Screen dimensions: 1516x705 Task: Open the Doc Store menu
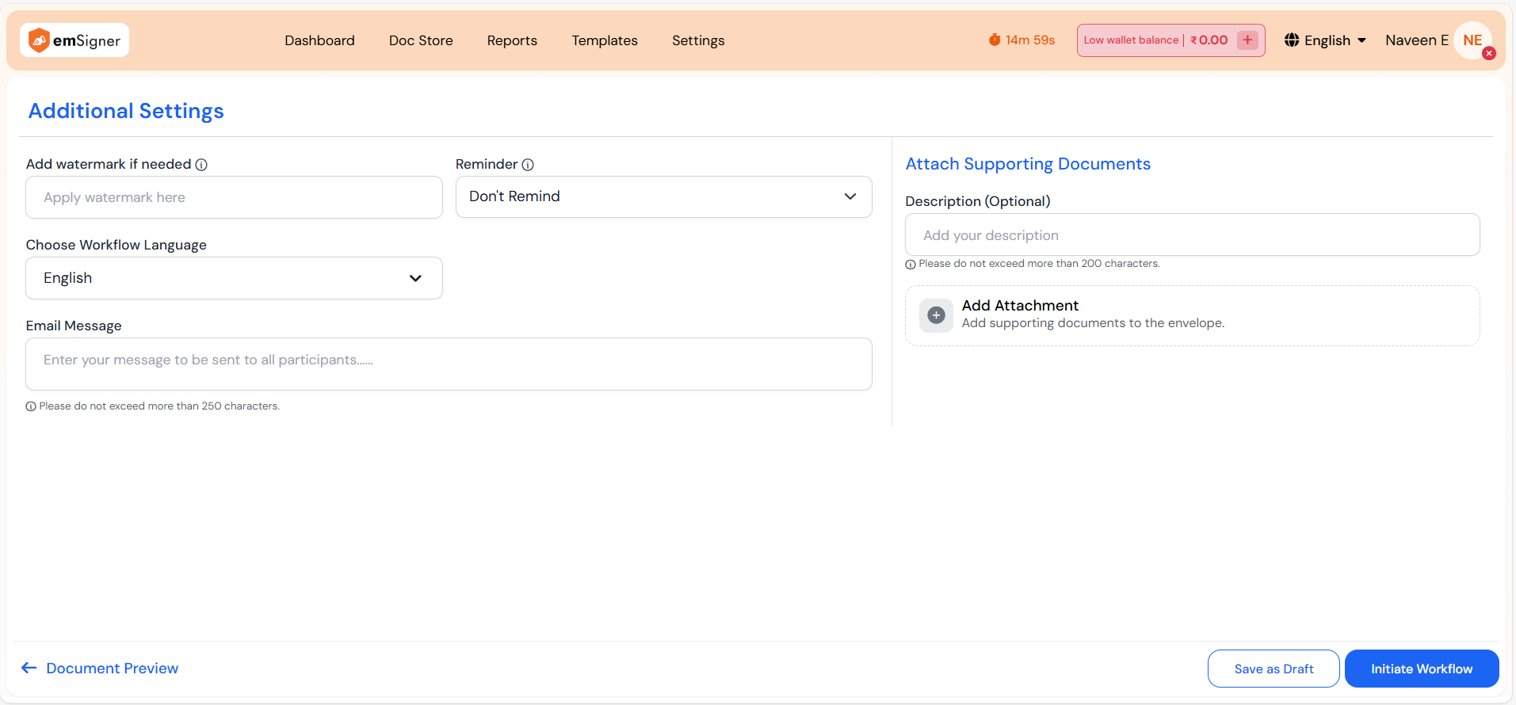coord(421,40)
